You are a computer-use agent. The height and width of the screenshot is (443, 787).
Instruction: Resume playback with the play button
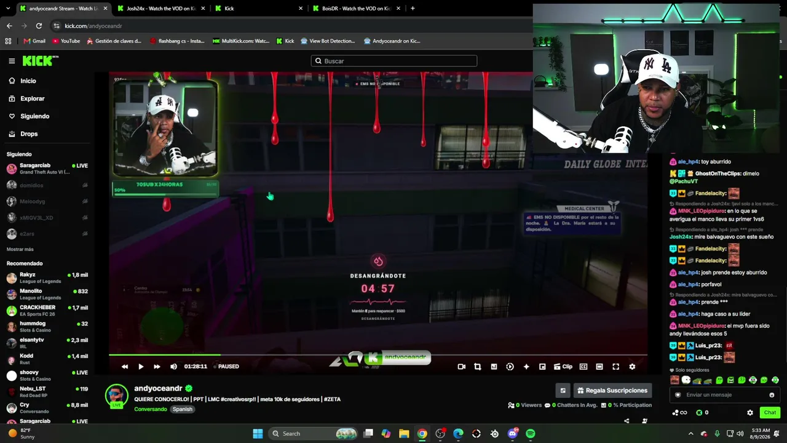[x=141, y=367]
